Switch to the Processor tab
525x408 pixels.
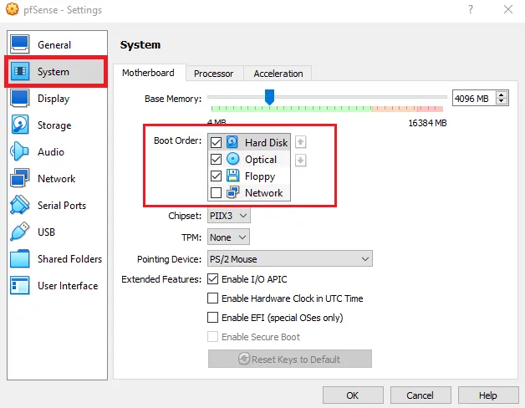point(214,74)
